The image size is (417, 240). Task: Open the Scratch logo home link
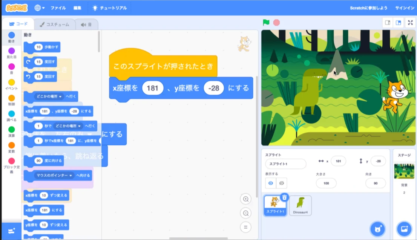coord(17,8)
